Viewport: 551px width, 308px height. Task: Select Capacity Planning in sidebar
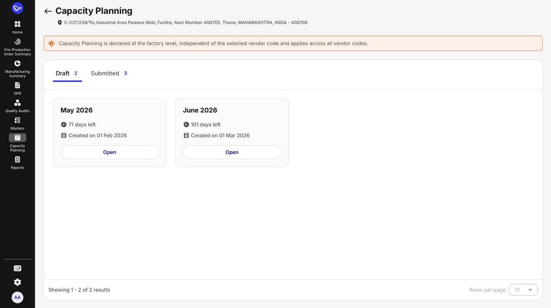tap(17, 143)
